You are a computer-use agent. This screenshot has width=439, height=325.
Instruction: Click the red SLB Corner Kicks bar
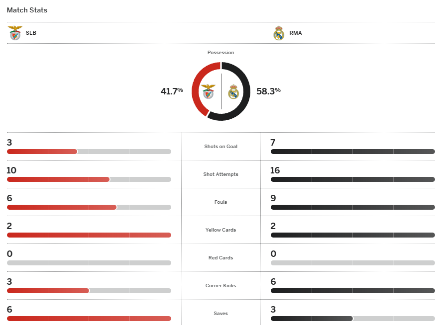[x=48, y=291]
